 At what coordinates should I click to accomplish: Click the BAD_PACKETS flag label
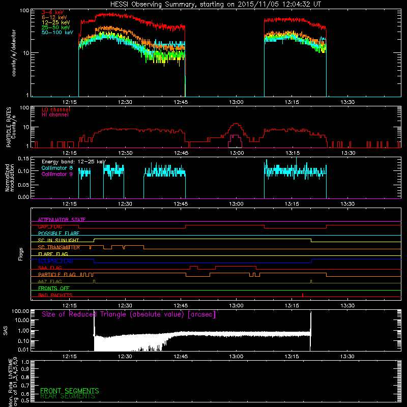pos(55,295)
